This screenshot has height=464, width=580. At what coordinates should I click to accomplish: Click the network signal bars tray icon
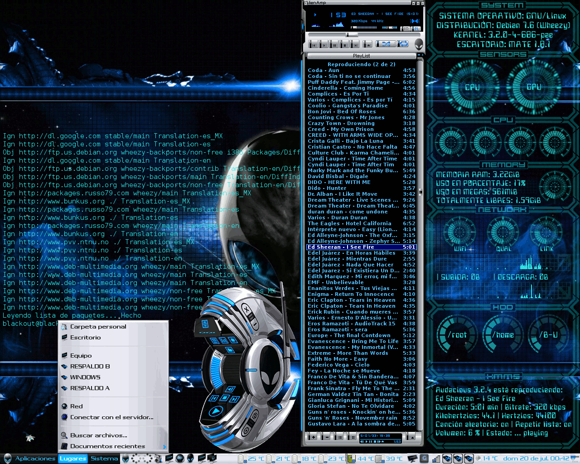click(436, 459)
